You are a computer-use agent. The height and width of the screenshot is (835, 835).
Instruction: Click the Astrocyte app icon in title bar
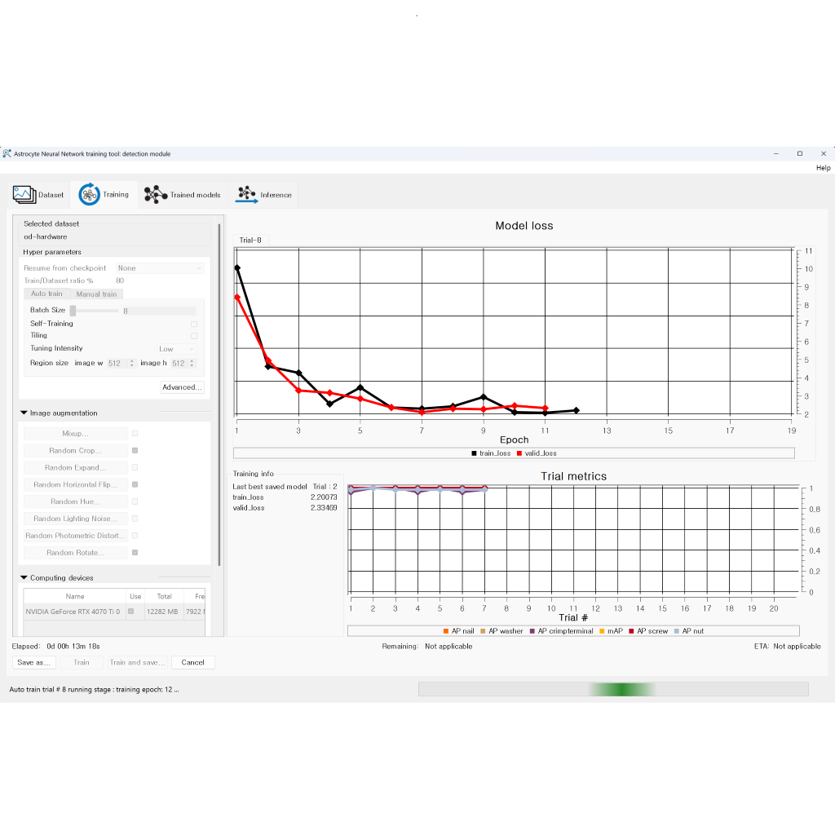tap(7, 153)
